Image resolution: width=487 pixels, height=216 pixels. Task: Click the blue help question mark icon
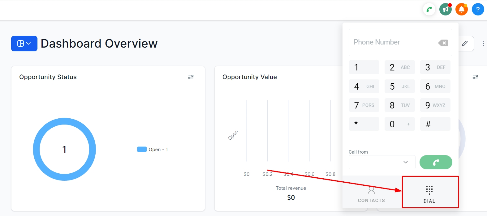click(478, 10)
